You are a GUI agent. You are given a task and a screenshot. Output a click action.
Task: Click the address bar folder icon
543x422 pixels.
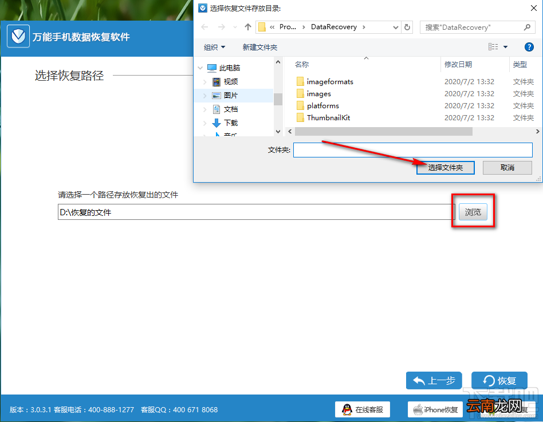(x=262, y=27)
